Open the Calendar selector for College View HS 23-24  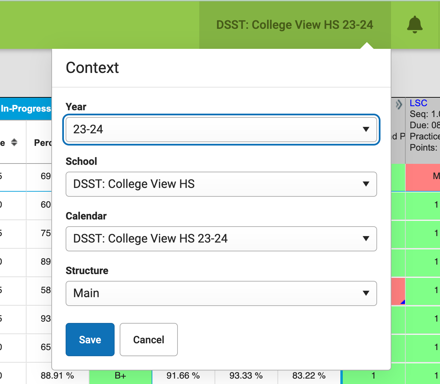221,239
